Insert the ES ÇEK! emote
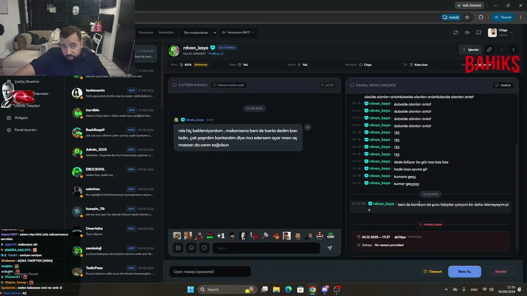527x296 pixels. click(331, 236)
